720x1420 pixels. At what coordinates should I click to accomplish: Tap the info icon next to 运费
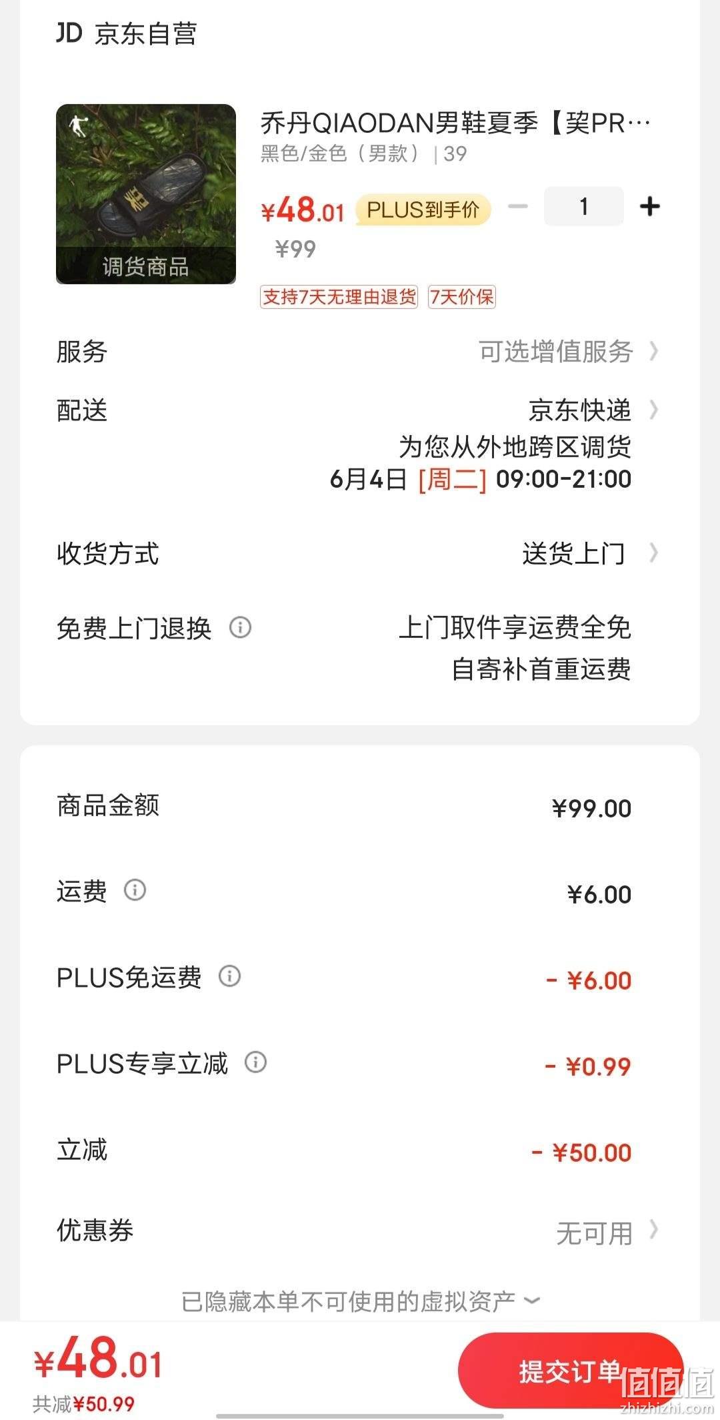point(135,890)
